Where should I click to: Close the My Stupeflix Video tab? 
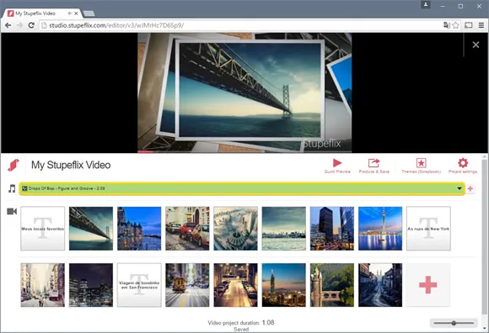pos(76,13)
